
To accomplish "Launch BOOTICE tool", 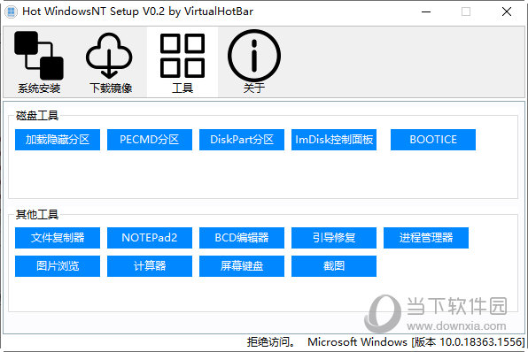I will (433, 140).
